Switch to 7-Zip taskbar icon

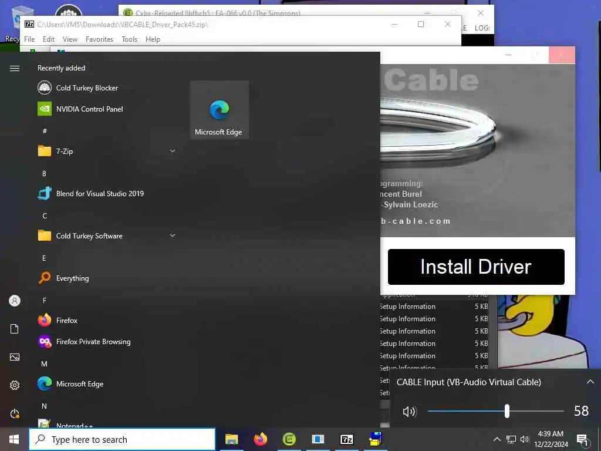(x=347, y=439)
